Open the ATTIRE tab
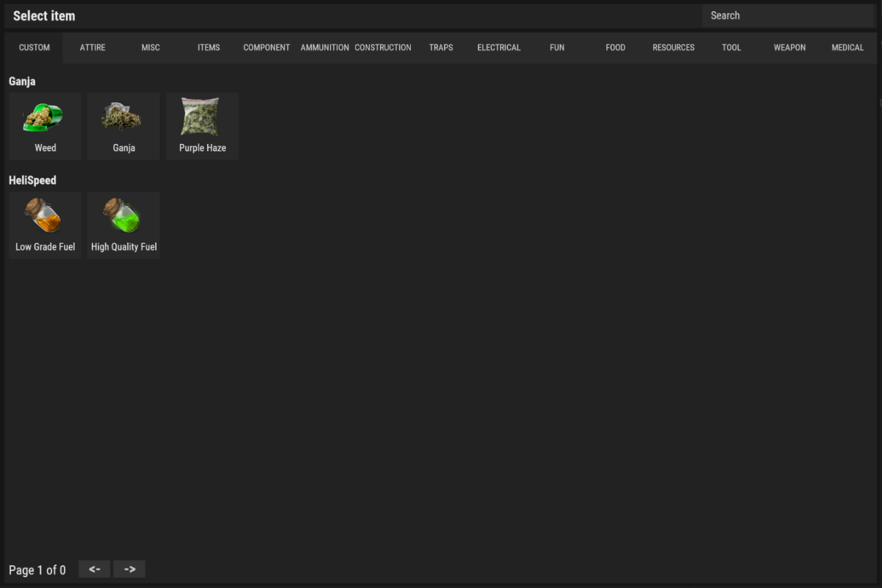The width and height of the screenshot is (882, 588). (x=93, y=47)
